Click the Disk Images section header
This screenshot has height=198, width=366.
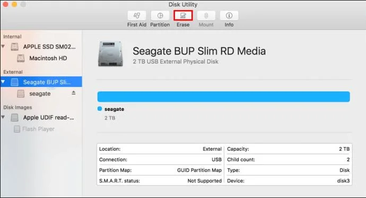click(18, 107)
